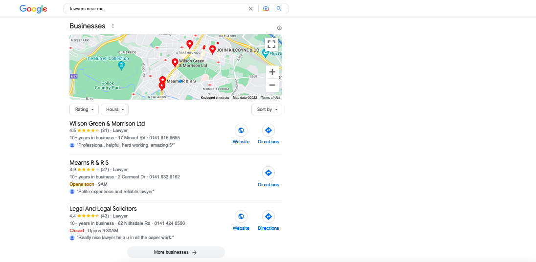Select the Wilson Green & Morrison map pin

(x=175, y=63)
